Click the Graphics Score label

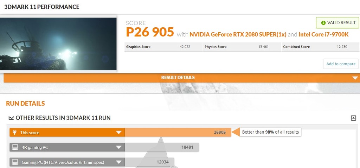click(x=138, y=47)
